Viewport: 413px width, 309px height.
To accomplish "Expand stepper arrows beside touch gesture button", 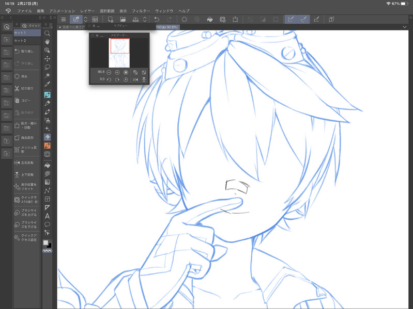I will [x=86, y=20].
